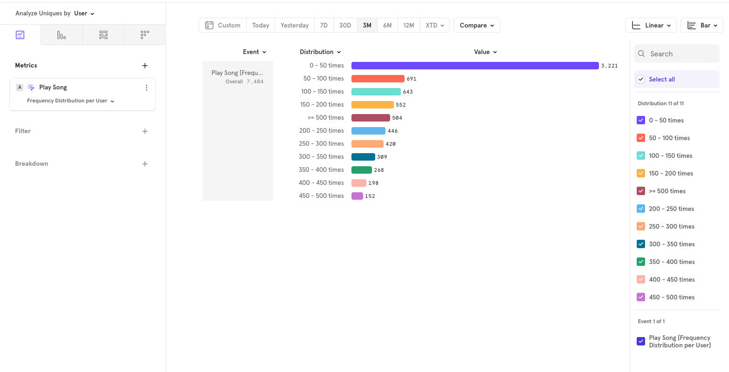Screen dimensions: 729x372
Task: Expand the Analyze Uniques by User dropdown
Action: [84, 14]
